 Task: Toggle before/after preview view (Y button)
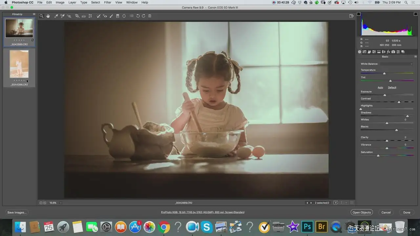[336, 203]
